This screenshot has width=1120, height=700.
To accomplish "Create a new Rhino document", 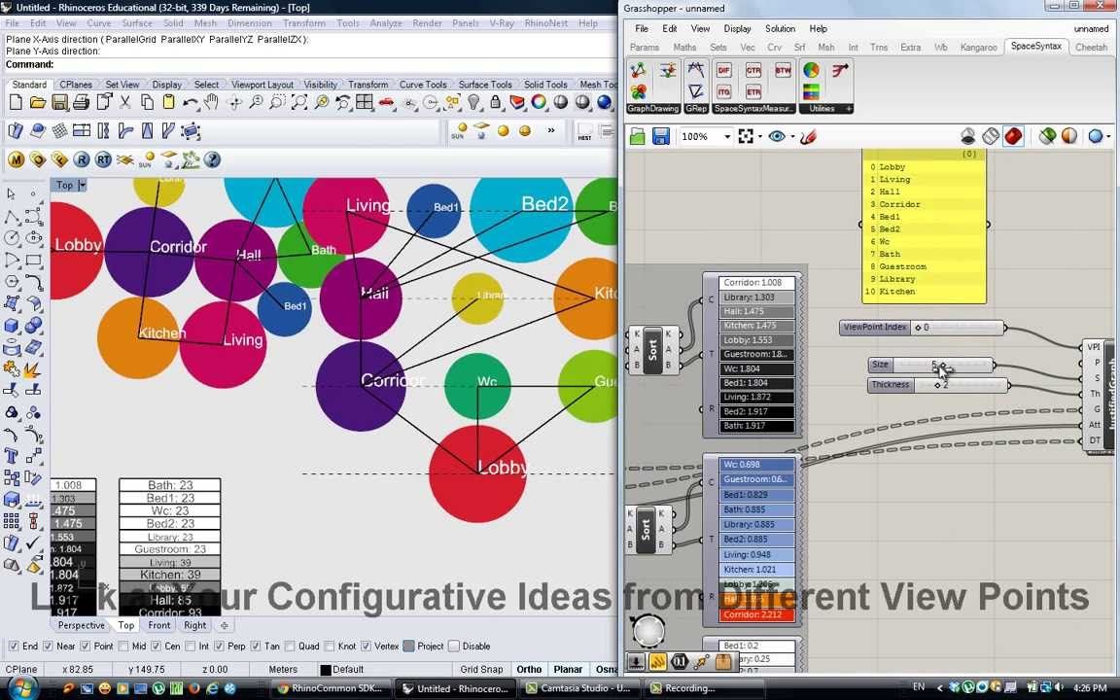I will 16,102.
